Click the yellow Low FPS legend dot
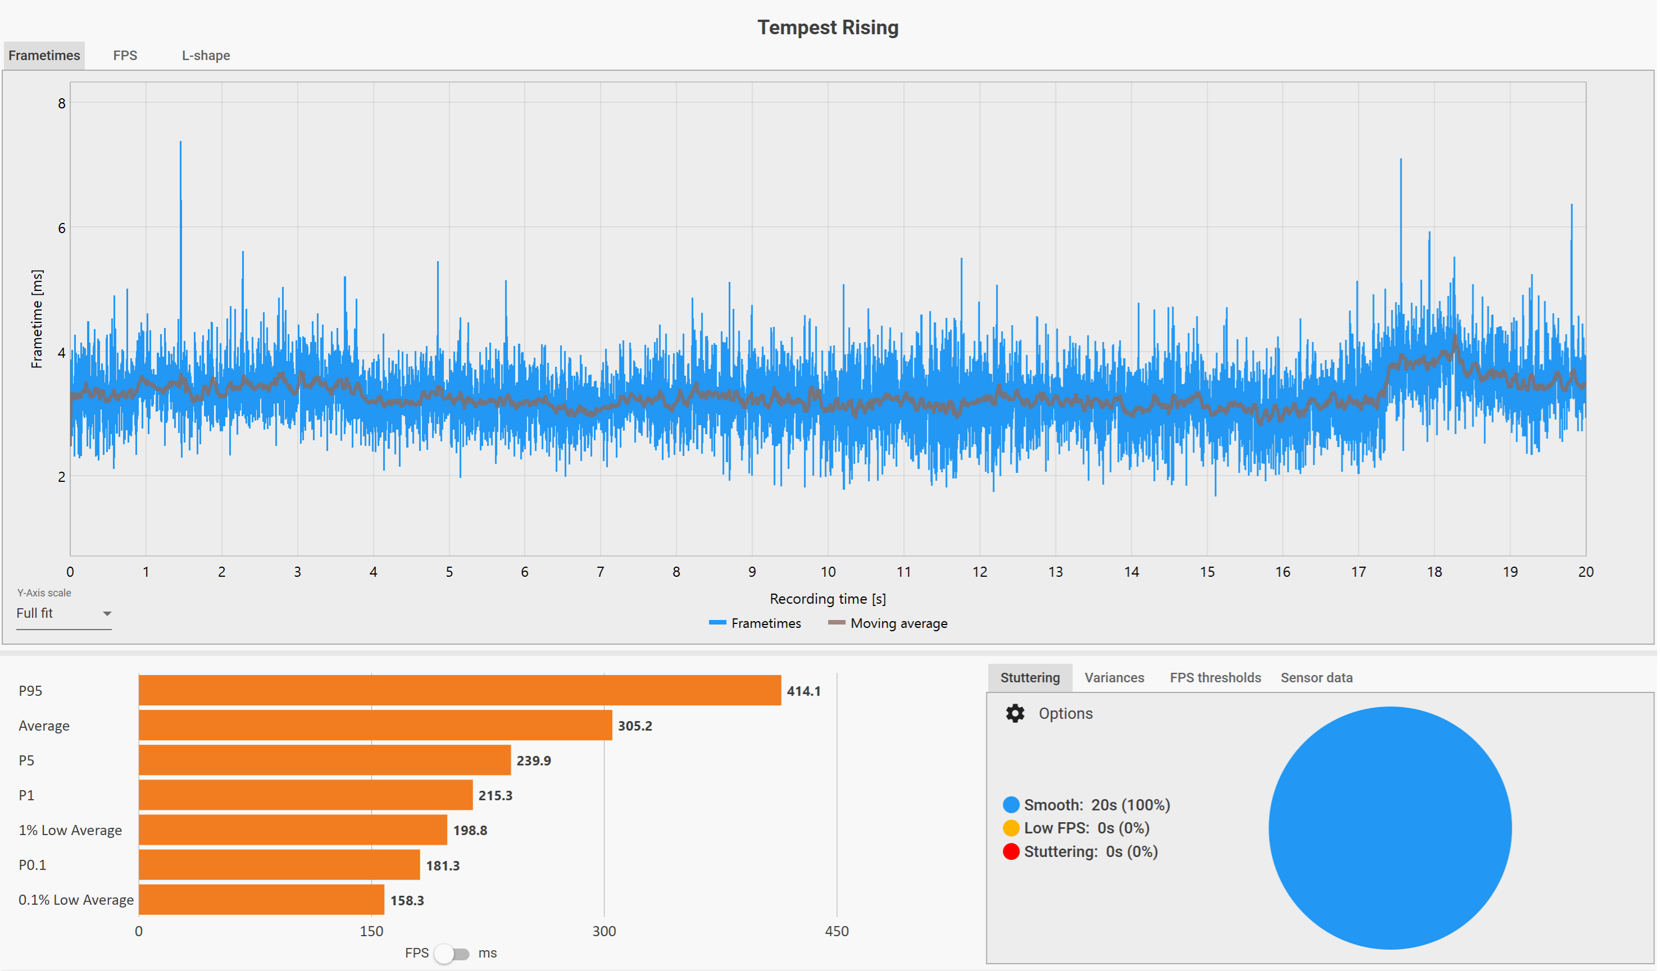Screen dimensions: 1660x971 tap(1012, 829)
